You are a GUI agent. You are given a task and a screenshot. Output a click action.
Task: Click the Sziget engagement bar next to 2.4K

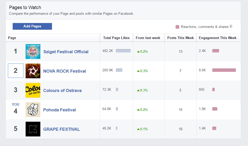coord(216,51)
